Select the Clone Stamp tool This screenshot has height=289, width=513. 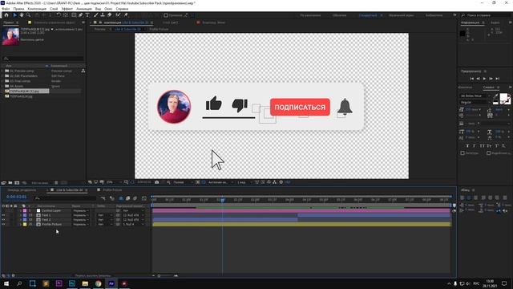103,15
